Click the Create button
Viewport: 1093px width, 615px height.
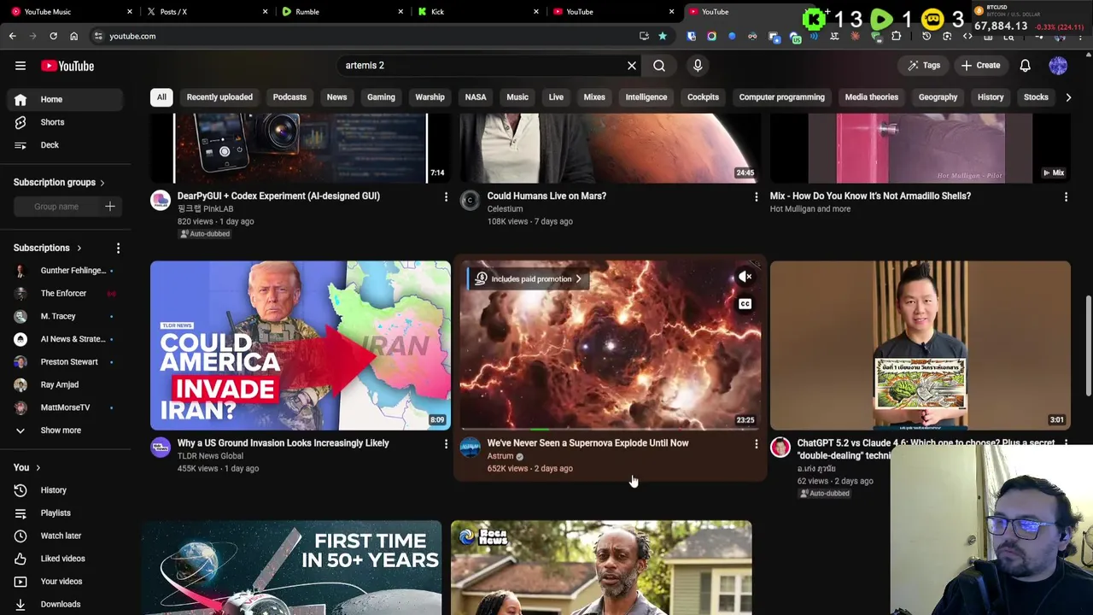(x=980, y=66)
